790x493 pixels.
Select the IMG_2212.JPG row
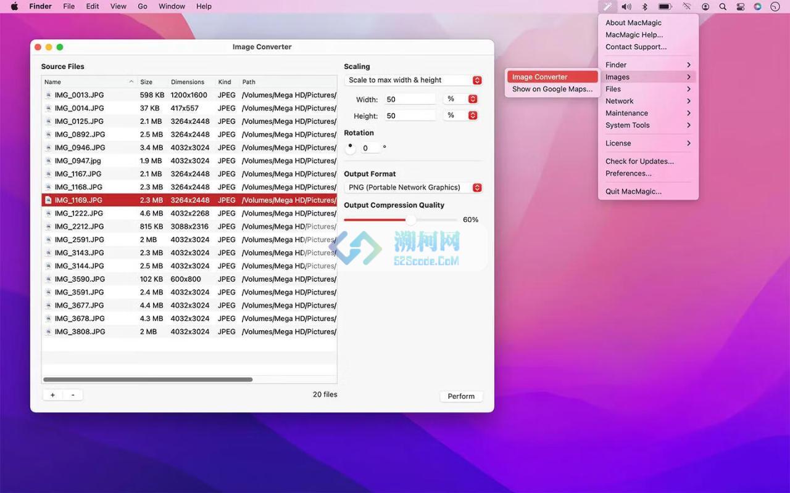[189, 226]
